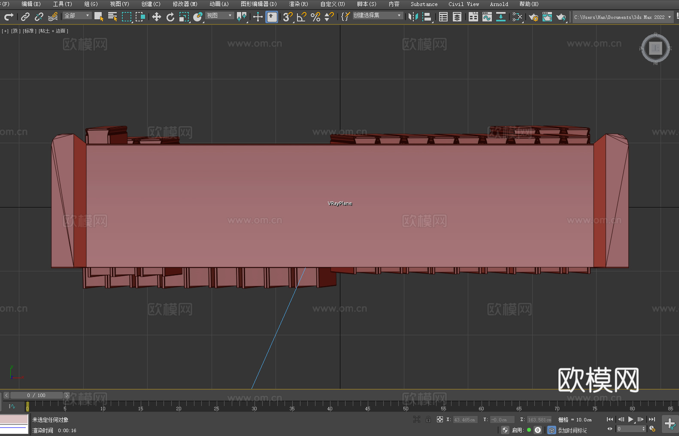Image resolution: width=679 pixels, height=436 pixels.
Task: Choose Rectangular Selection Region tool
Action: pyautogui.click(x=127, y=17)
